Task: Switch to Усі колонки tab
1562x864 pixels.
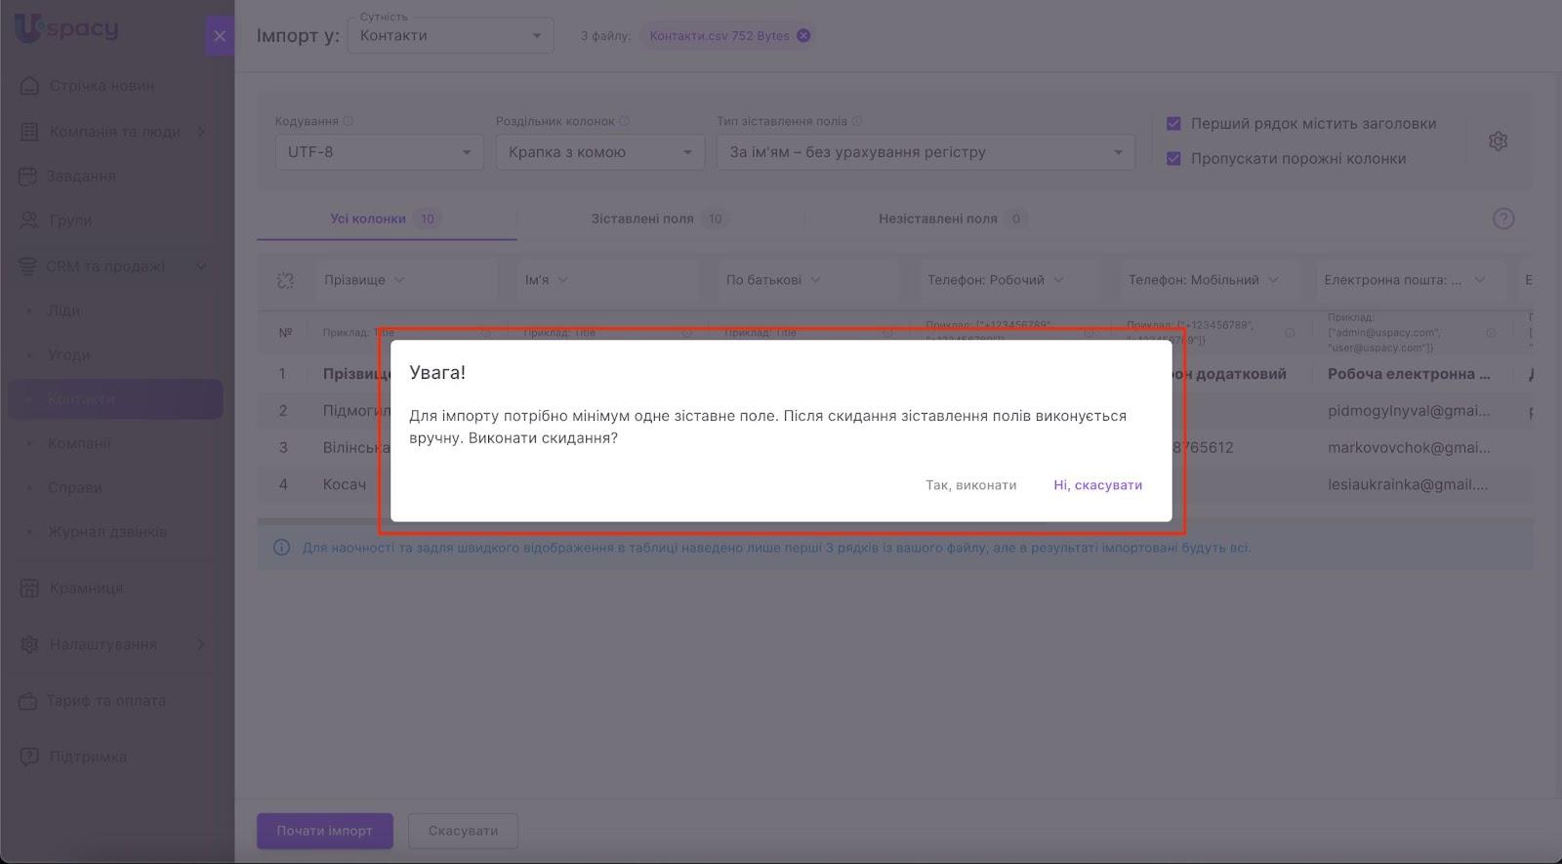Action: (387, 219)
